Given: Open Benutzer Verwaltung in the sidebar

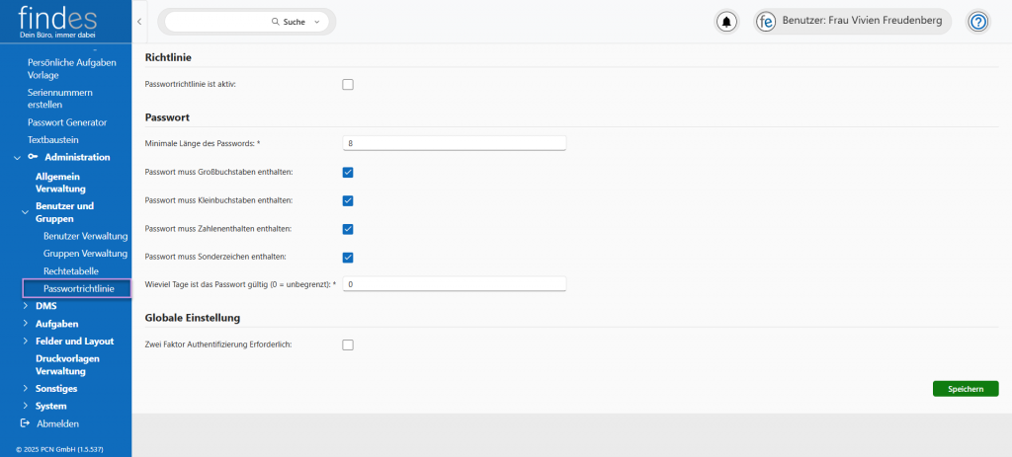Looking at the screenshot, I should pyautogui.click(x=86, y=237).
